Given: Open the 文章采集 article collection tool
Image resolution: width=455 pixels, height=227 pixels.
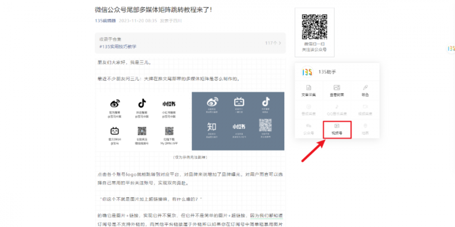Looking at the screenshot, I should coord(308,91).
